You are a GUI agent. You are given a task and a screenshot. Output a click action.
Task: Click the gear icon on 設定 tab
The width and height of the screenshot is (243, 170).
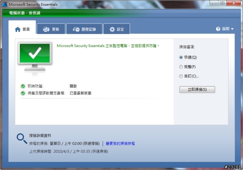coord(112,29)
